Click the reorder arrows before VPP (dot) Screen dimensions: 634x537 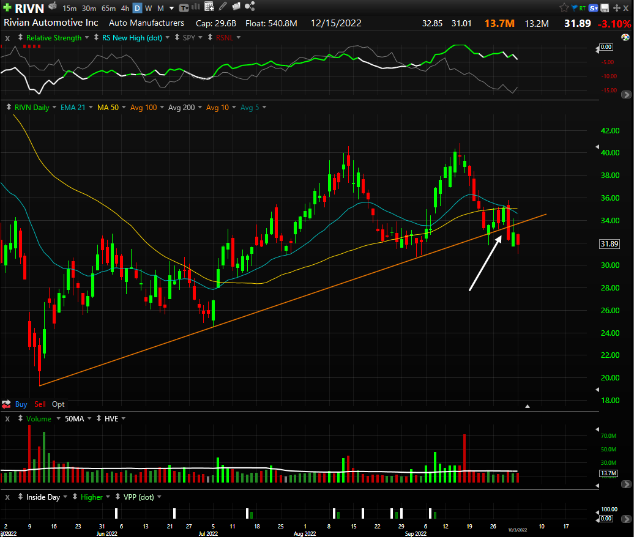pos(117,497)
